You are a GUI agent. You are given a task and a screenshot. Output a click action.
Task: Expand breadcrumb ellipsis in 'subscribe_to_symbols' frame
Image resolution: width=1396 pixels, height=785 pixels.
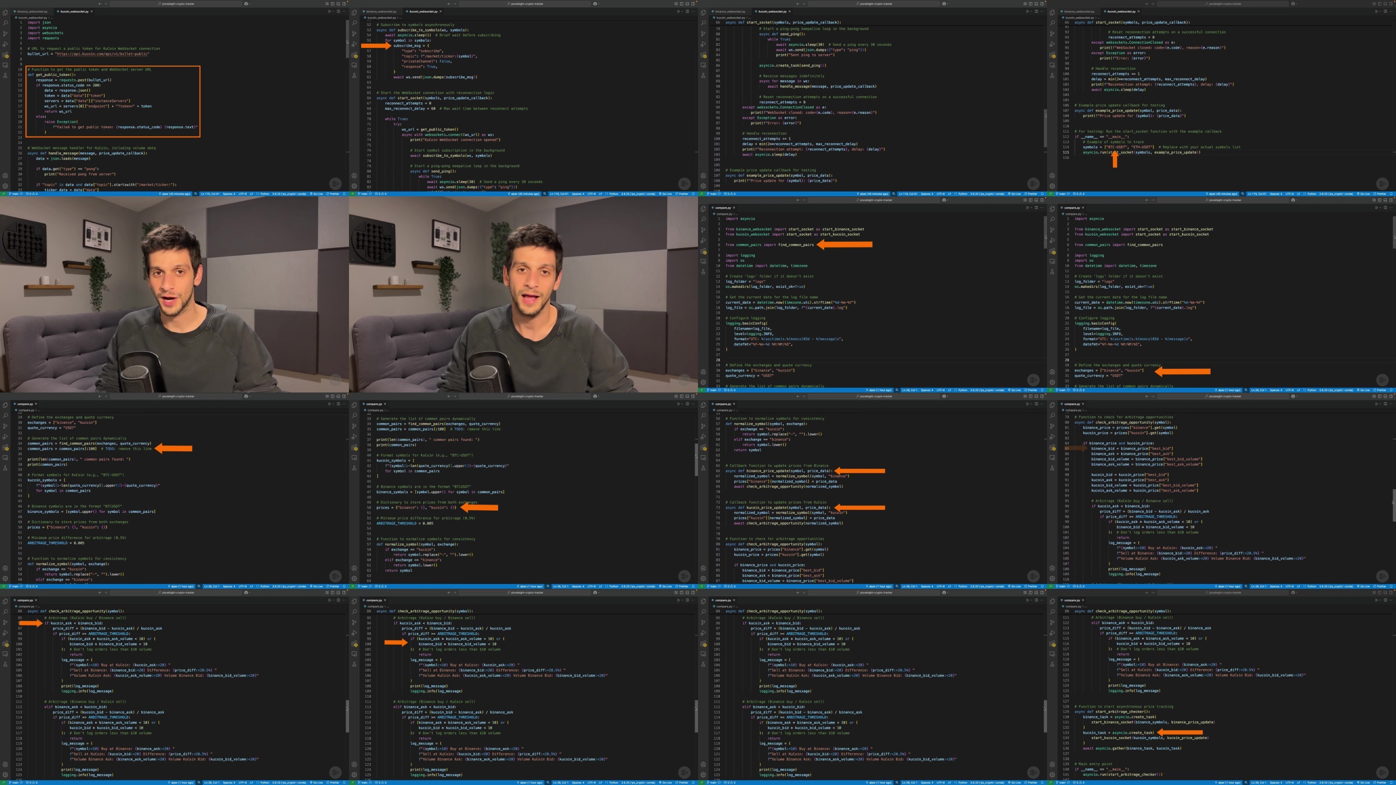401,18
